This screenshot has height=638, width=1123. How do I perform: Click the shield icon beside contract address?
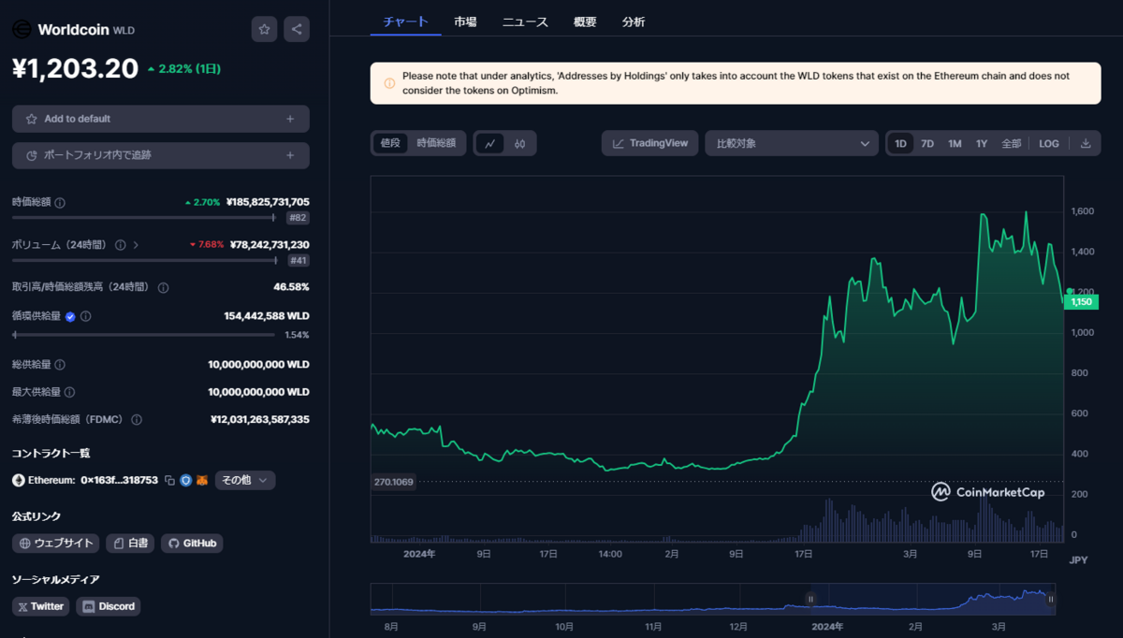(185, 480)
